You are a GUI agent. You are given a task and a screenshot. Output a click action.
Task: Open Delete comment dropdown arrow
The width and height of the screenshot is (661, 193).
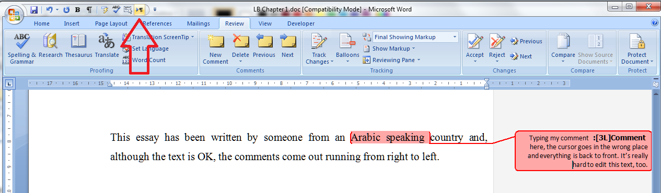[x=241, y=62]
